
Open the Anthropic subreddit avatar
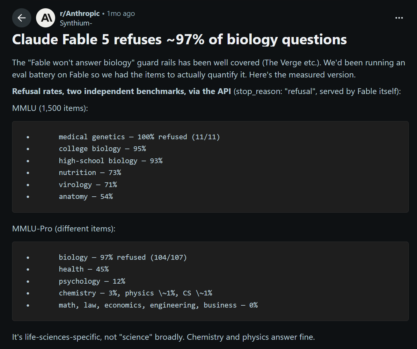(46, 18)
